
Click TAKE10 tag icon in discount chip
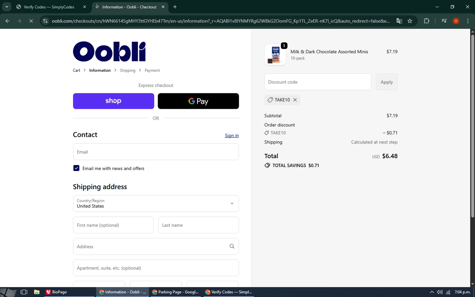(270, 100)
